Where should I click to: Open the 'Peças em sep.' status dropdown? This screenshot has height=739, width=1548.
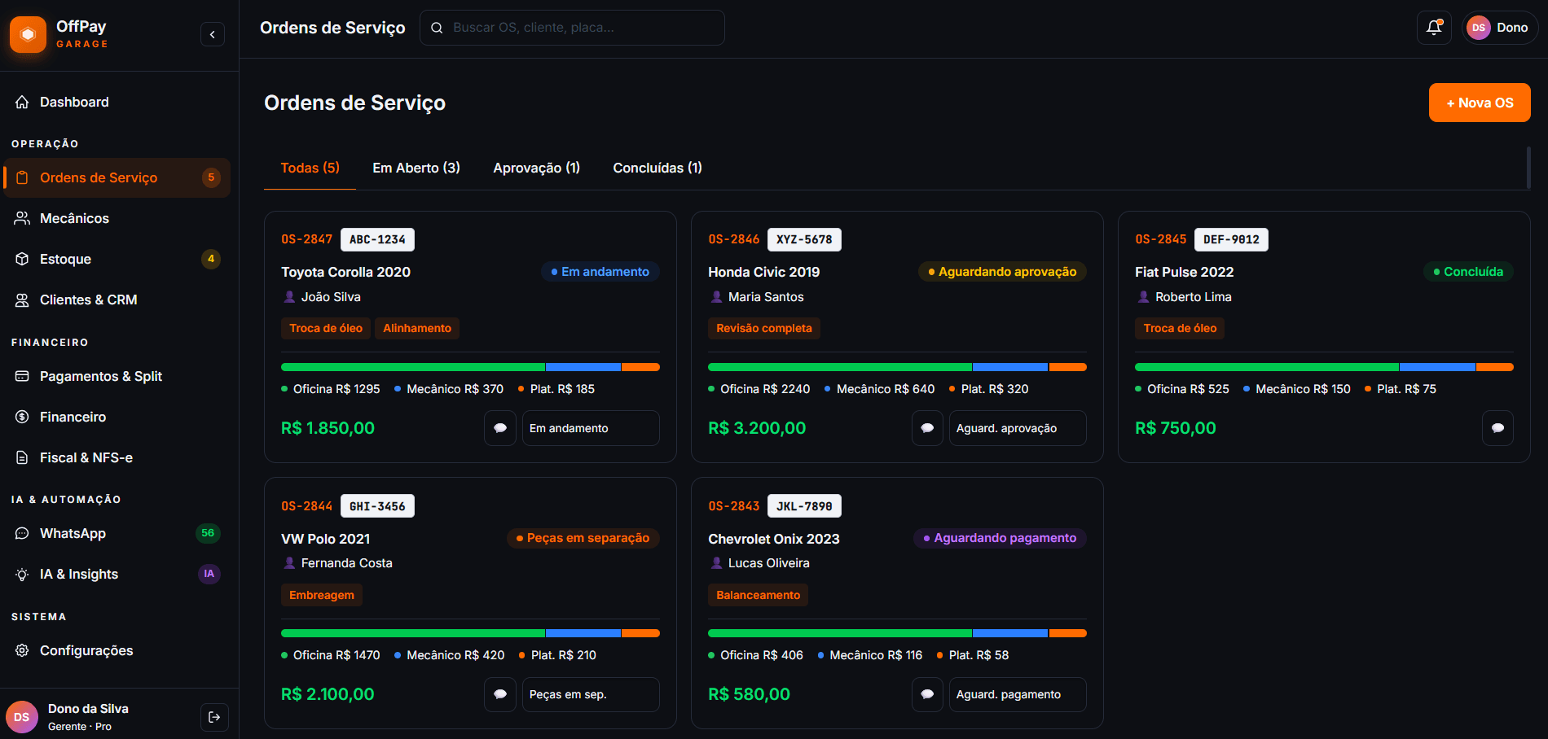591,694
